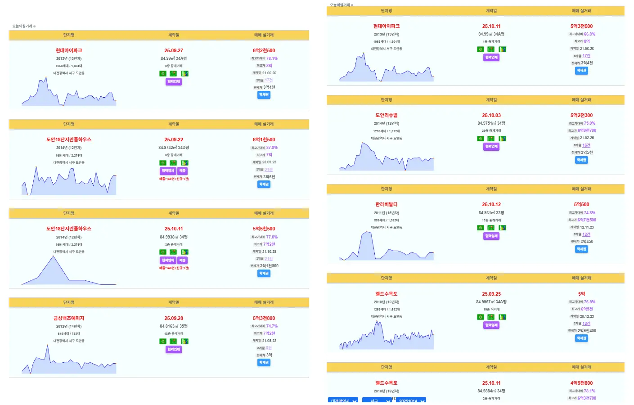The image size is (634, 405).
Task: Click target icon in 도안18단지린풀하우스 25.09.22 card
Action: pyautogui.click(x=163, y=163)
